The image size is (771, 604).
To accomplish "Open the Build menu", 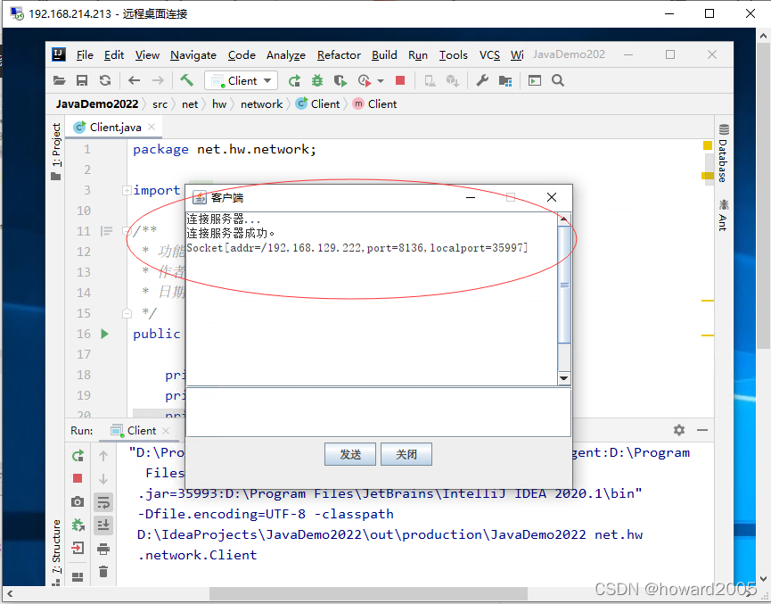I will click(x=384, y=55).
